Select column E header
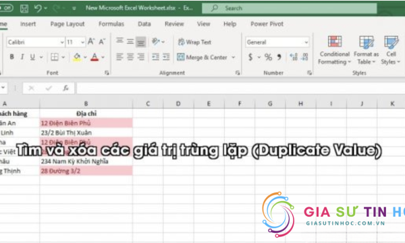The width and height of the screenshot is (405, 243). [209, 104]
